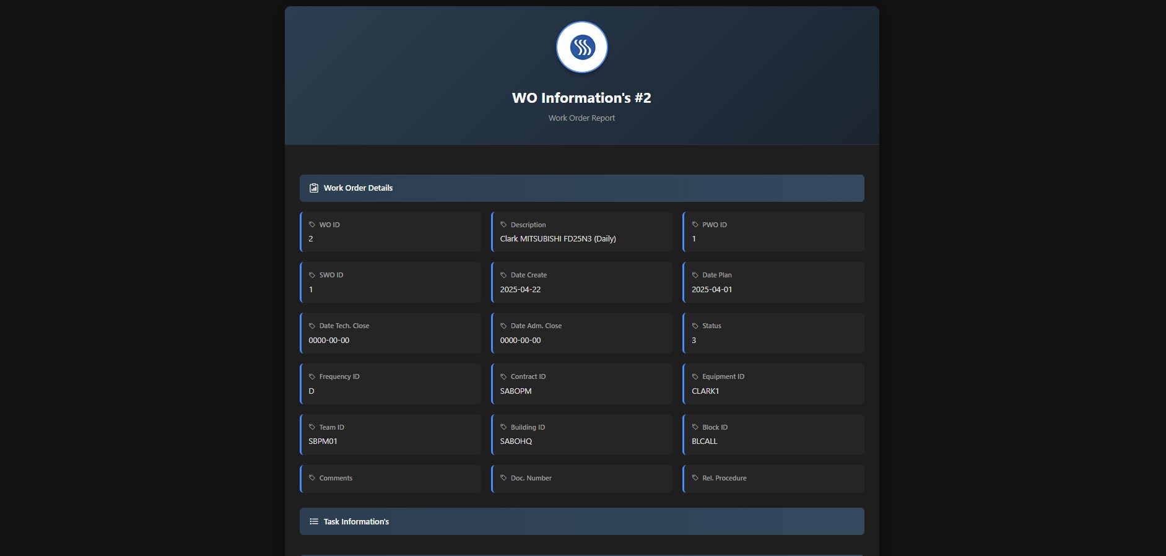This screenshot has height=556, width=1166.
Task: Click the Date Create value '2025-04-22'
Action: [x=520, y=290]
